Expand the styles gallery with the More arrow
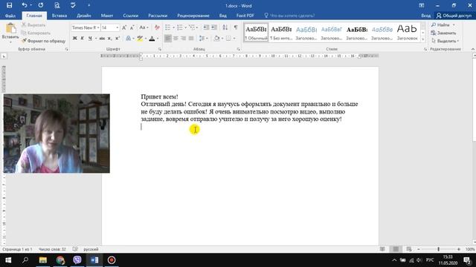Image resolution: width=476 pixels, height=267 pixels. click(423, 39)
